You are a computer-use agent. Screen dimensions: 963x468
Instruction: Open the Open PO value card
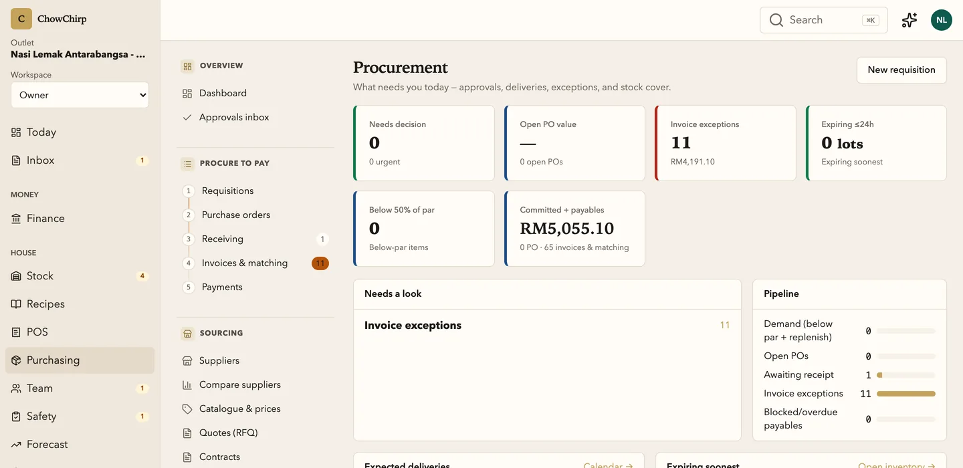click(x=575, y=143)
